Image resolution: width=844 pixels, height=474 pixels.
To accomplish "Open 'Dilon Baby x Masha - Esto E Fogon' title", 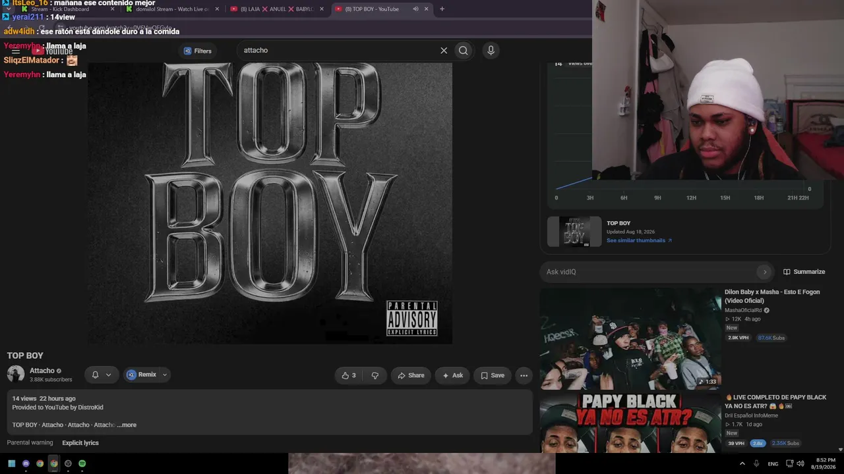I will (772, 296).
